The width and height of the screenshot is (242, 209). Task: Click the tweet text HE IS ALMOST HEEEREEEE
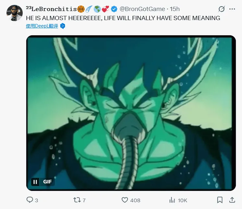click(x=123, y=18)
